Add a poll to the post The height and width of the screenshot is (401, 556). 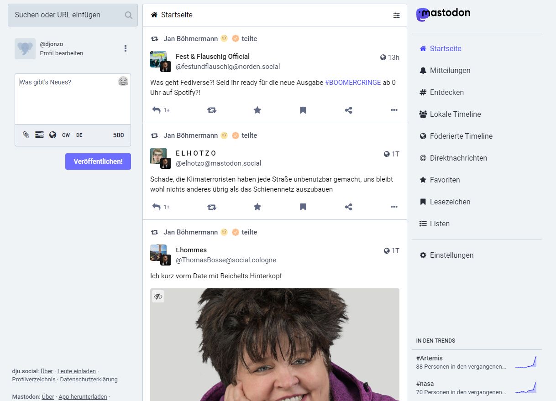click(x=39, y=135)
